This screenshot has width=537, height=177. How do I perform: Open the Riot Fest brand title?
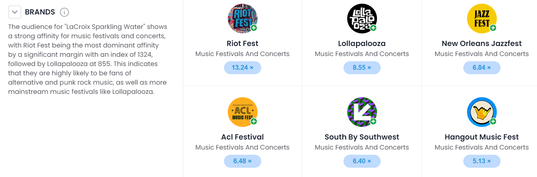click(242, 43)
